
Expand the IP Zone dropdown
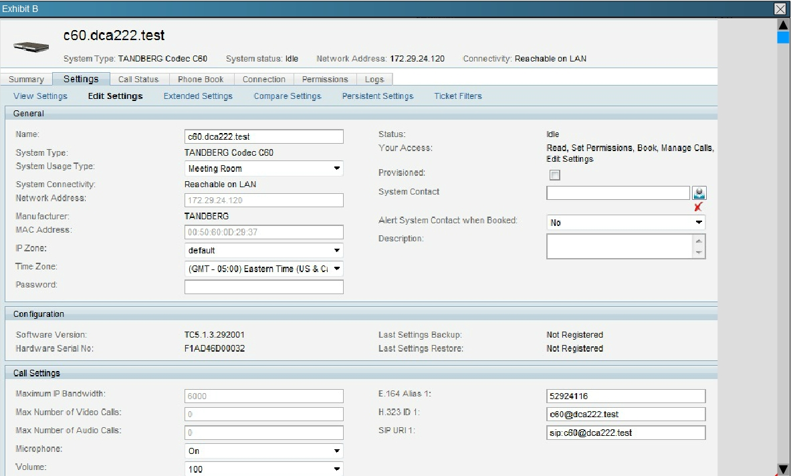pyautogui.click(x=263, y=251)
